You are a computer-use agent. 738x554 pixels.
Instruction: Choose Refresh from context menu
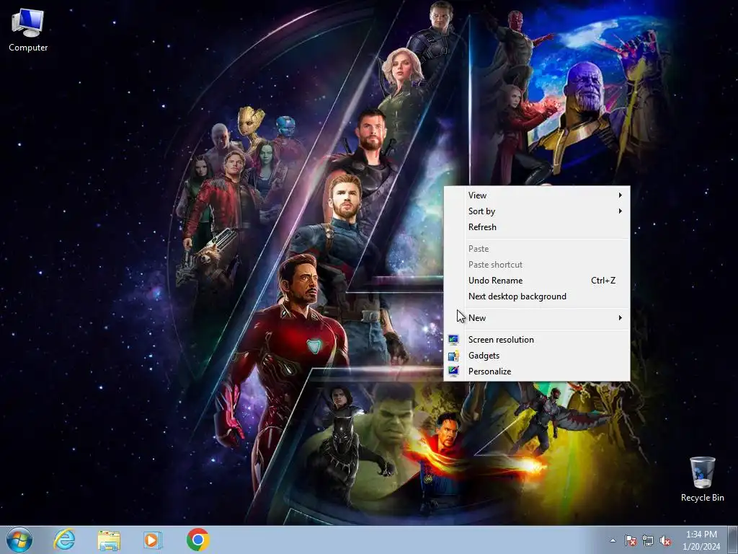[x=536, y=227]
